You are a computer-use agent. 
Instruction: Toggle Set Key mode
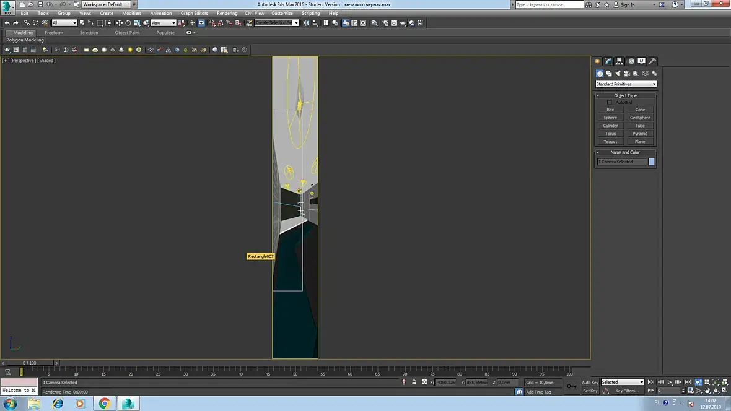point(590,391)
